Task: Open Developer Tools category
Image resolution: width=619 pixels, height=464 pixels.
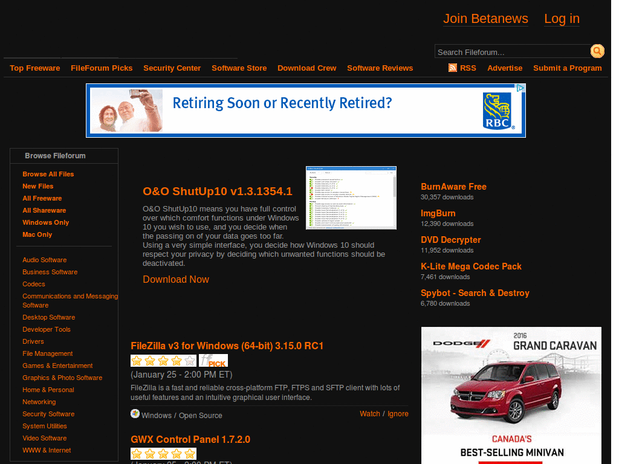Action: pyautogui.click(x=47, y=329)
